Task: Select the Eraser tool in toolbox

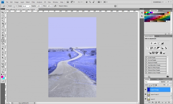Action: (3, 41)
